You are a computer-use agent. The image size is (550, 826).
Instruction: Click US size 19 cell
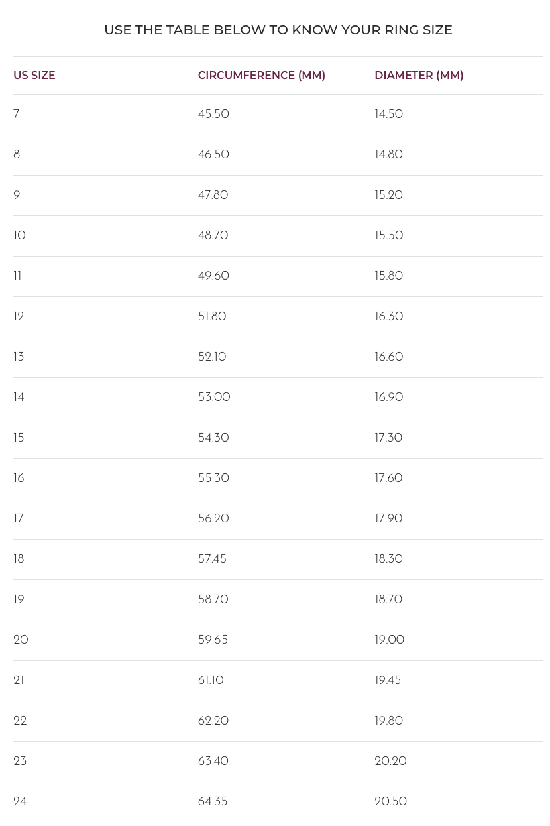[x=19, y=600]
